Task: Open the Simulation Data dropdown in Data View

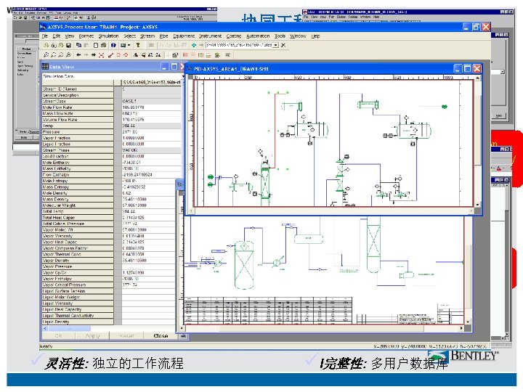Action: coord(182,76)
